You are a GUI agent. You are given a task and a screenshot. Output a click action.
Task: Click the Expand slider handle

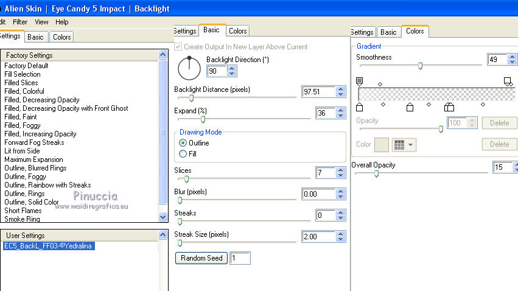[x=203, y=119]
